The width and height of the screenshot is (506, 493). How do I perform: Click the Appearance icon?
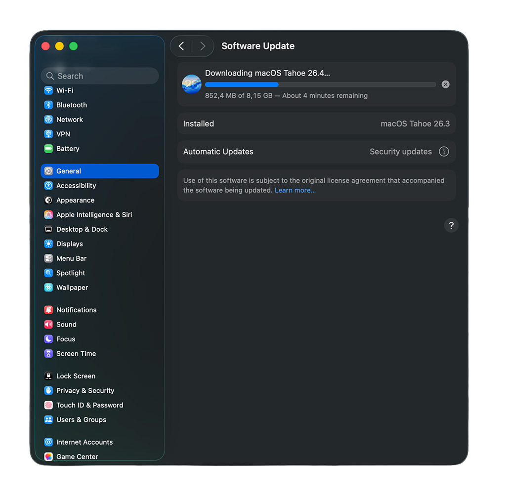48,200
